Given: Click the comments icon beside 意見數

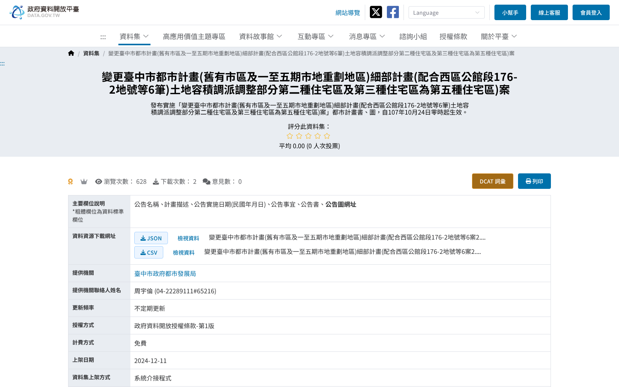Looking at the screenshot, I should tap(207, 182).
